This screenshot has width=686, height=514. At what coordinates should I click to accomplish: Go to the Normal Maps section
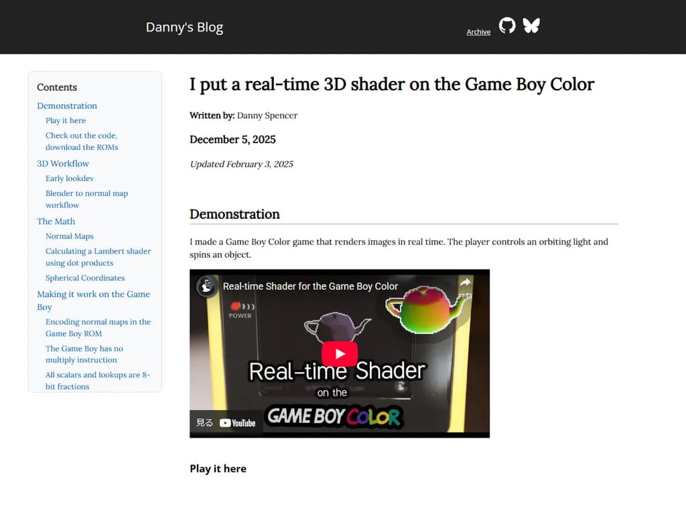(69, 236)
